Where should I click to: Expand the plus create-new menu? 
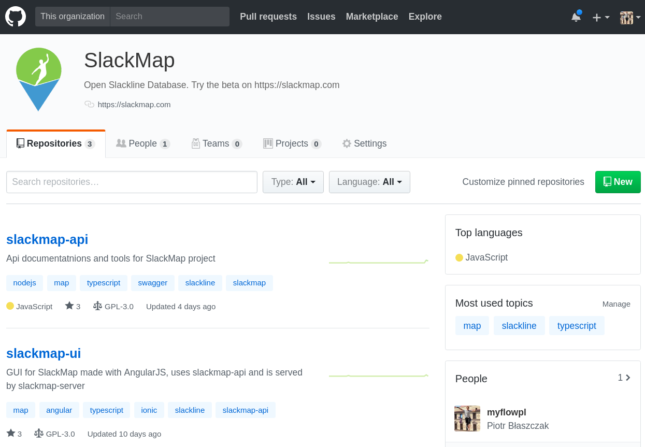(x=601, y=17)
